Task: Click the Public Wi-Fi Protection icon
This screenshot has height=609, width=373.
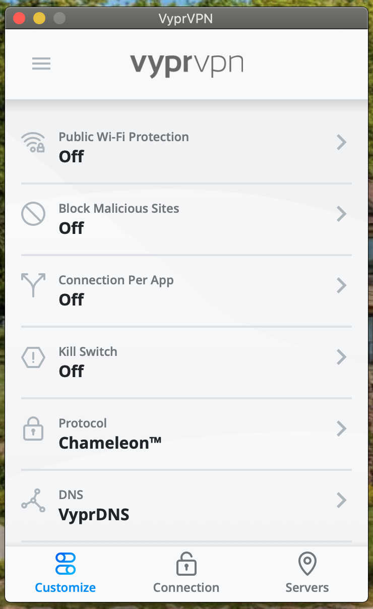Action: 33,143
